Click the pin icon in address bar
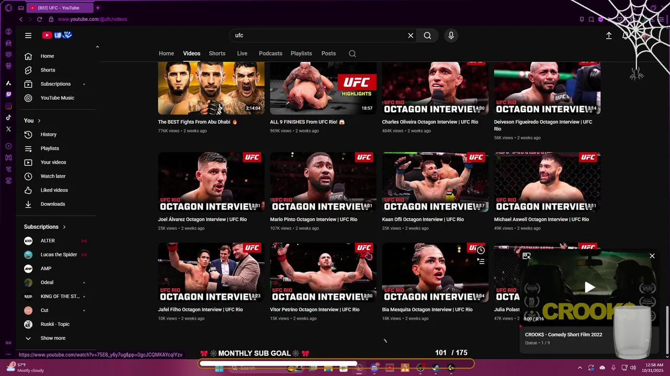Screen dimensions: 670x376 tap(582, 19)
